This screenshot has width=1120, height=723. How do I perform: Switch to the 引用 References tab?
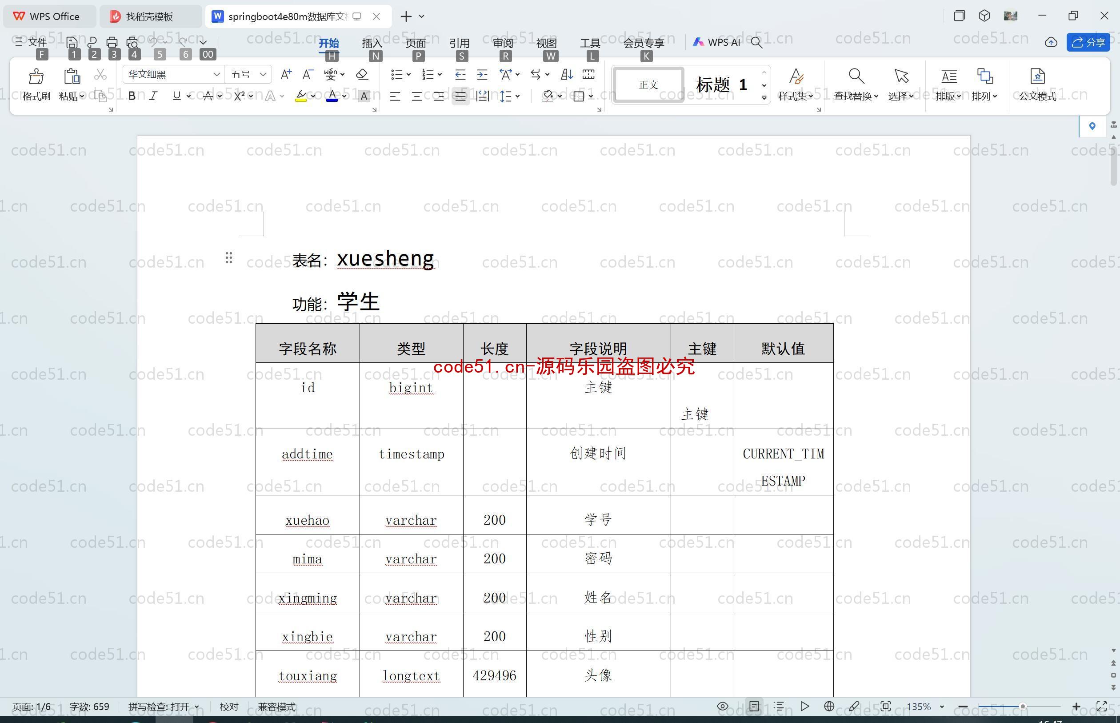coord(460,43)
